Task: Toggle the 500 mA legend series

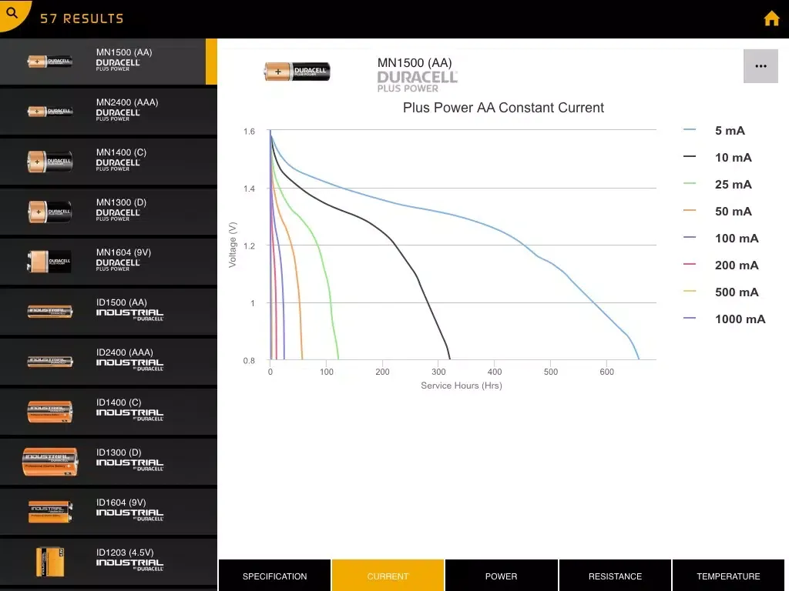Action: coord(720,292)
